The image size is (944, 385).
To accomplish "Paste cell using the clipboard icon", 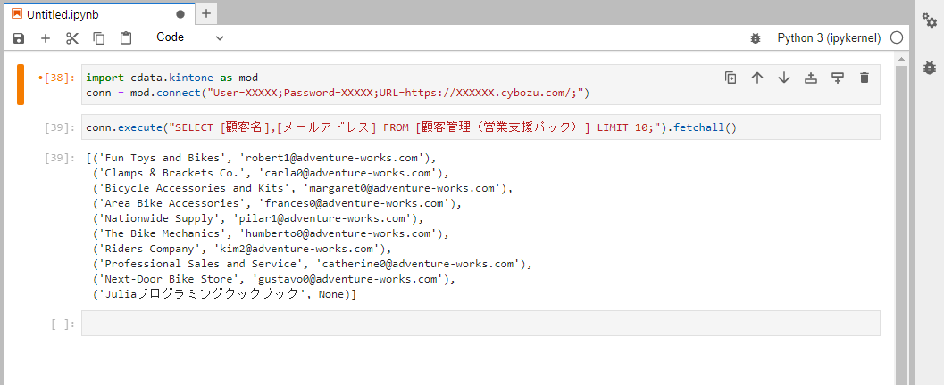I will pos(126,38).
